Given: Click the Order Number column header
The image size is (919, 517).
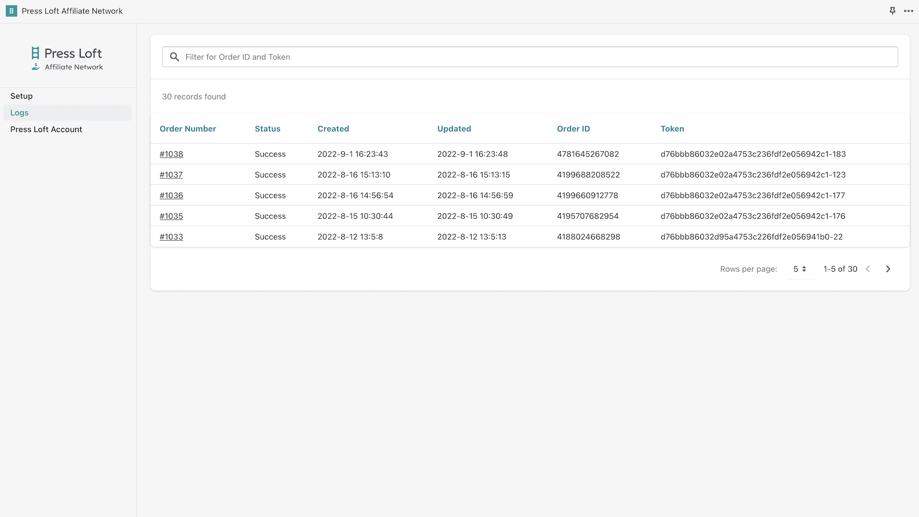Looking at the screenshot, I should [x=188, y=129].
